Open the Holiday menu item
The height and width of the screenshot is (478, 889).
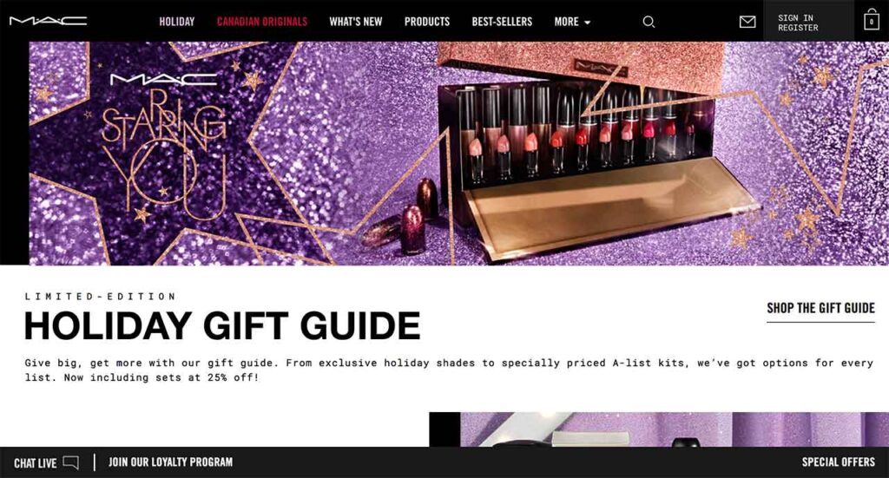[177, 22]
